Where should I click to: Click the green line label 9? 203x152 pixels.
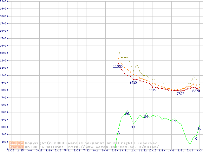[196, 139]
